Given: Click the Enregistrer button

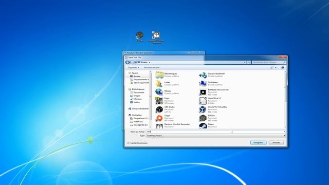Looking at the screenshot, I should coord(258,143).
